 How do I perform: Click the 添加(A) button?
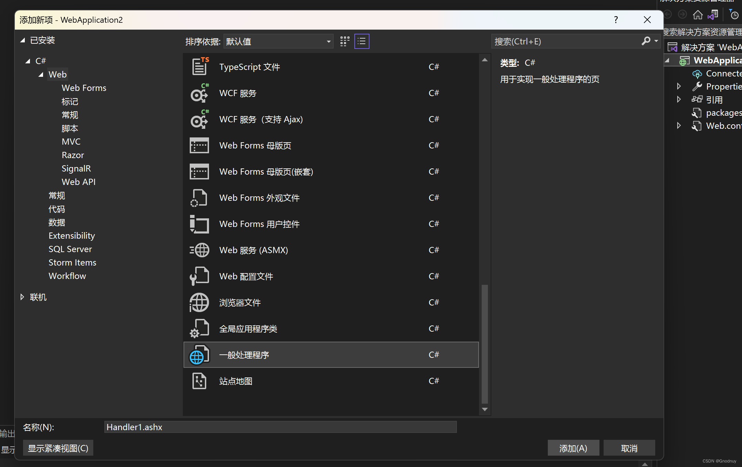point(573,448)
